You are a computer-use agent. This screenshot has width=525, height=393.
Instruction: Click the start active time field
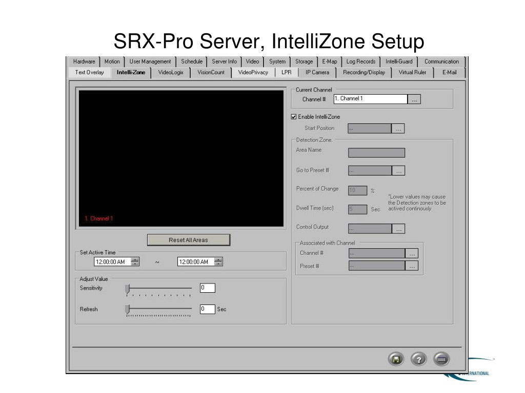pos(112,262)
